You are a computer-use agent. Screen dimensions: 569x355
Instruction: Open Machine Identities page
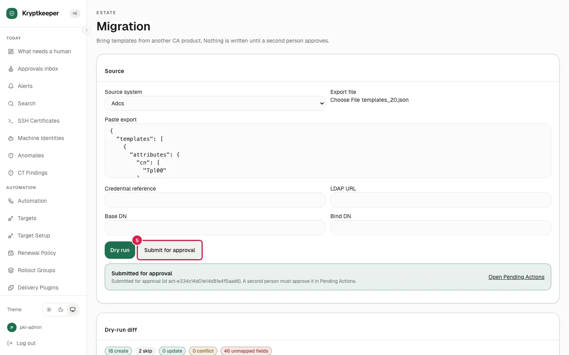tap(41, 138)
